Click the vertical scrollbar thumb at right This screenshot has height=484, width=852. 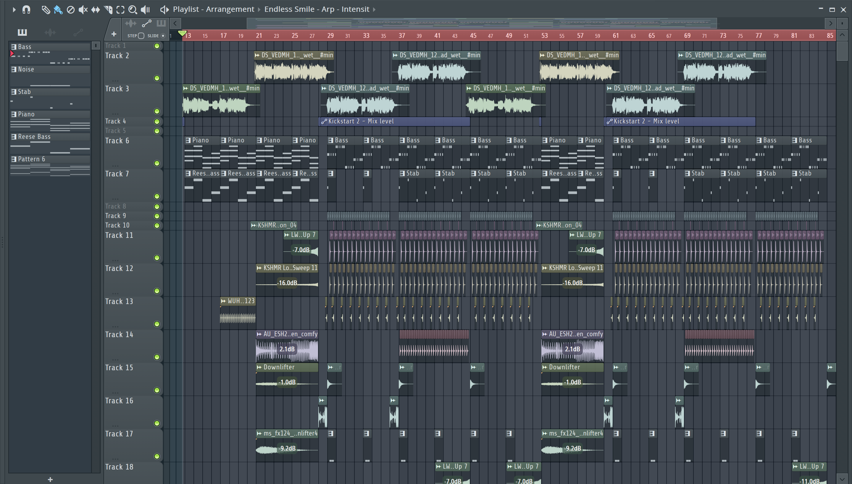coord(842,51)
